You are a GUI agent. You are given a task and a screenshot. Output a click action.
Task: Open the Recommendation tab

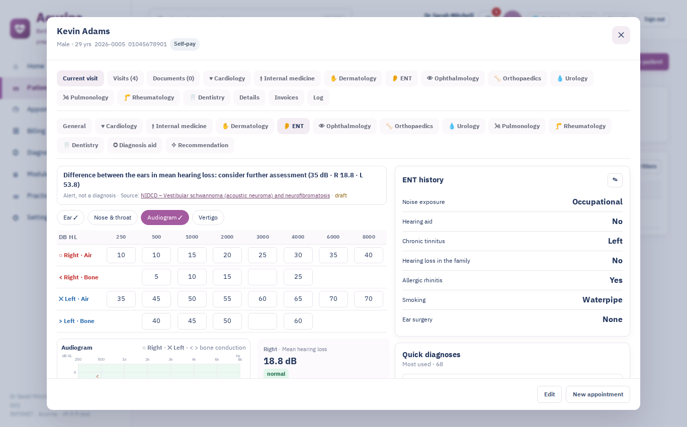200,145
